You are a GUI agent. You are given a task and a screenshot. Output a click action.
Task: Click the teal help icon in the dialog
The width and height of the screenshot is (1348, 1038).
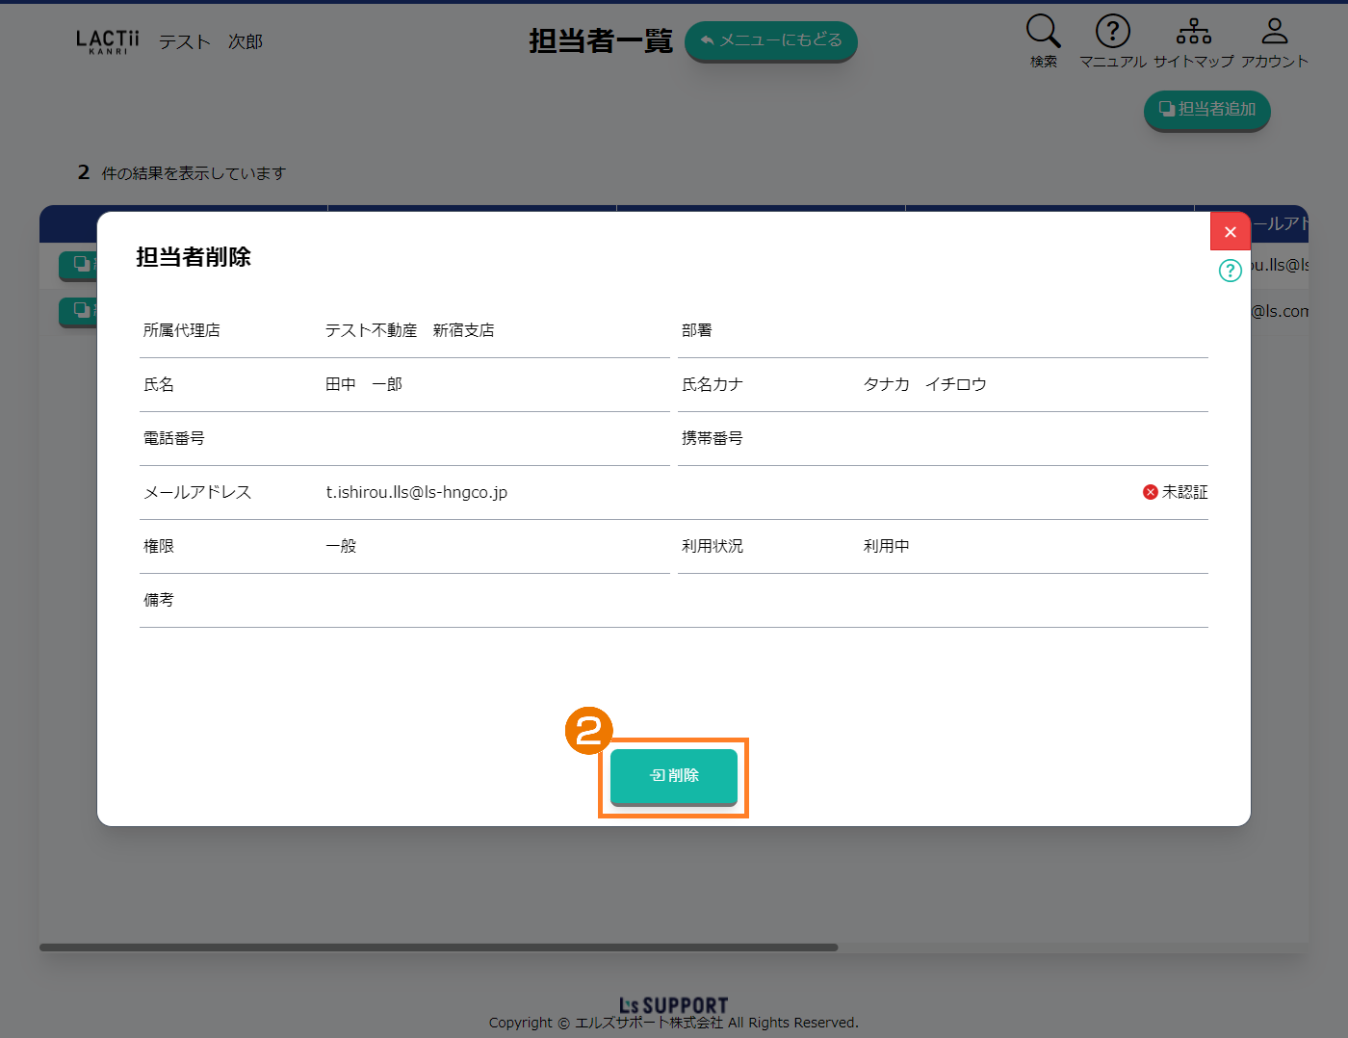(x=1230, y=271)
